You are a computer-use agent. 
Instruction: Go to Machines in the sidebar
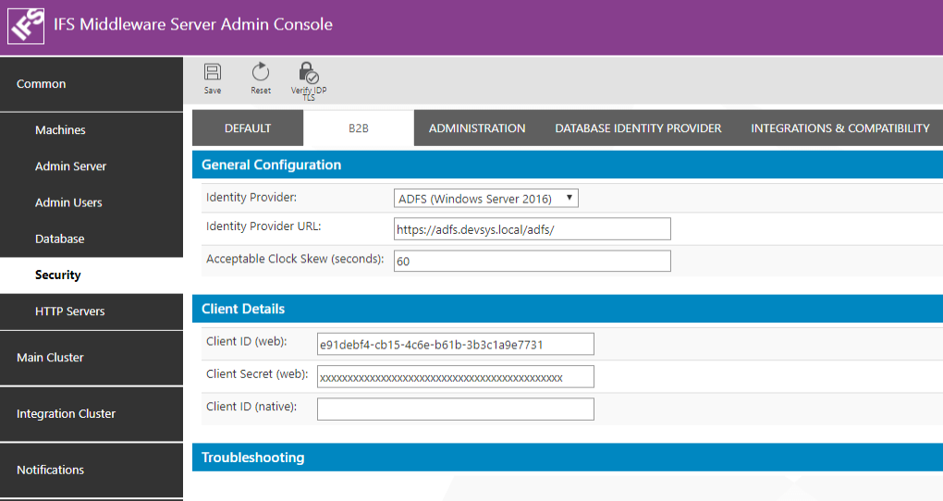coord(60,130)
